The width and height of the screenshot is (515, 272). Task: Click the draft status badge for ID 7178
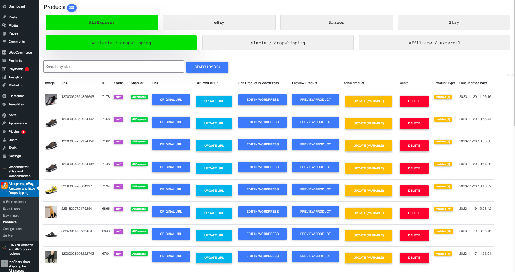[x=118, y=97]
